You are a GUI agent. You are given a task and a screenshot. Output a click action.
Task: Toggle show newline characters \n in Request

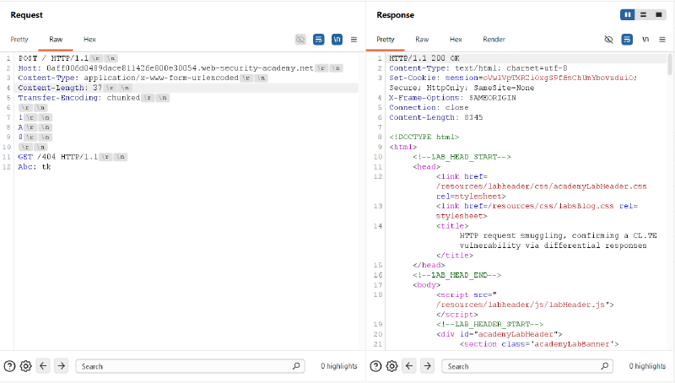(337, 40)
